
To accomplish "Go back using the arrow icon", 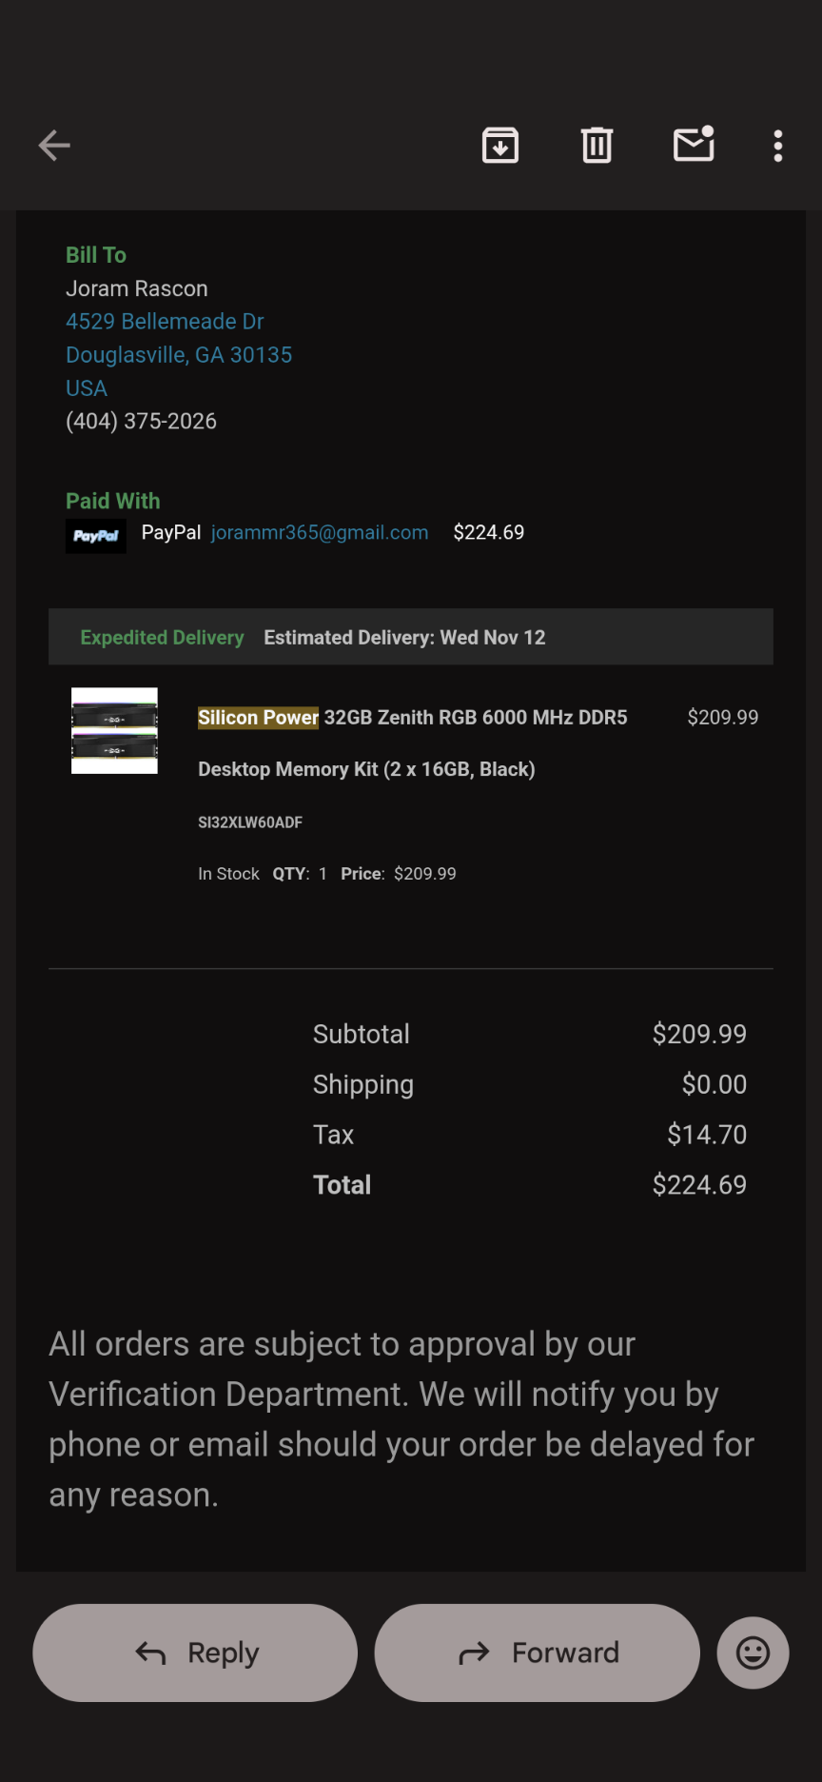I will tap(54, 146).
